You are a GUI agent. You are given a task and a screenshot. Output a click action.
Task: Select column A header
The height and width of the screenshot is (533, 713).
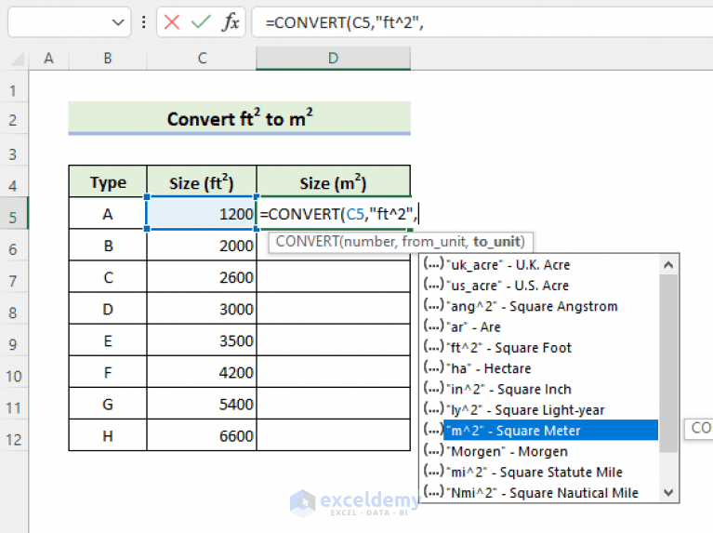[48, 59]
